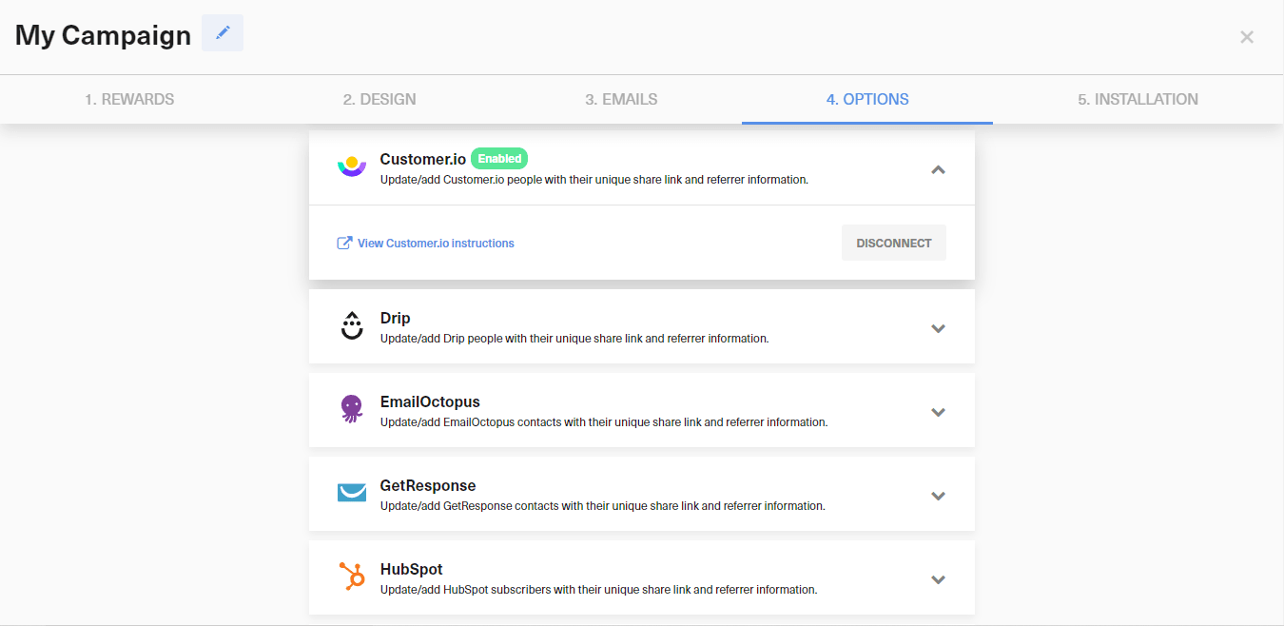The height and width of the screenshot is (626, 1284).
Task: Click the EmailOctopus octopus icon
Action: [x=351, y=407]
